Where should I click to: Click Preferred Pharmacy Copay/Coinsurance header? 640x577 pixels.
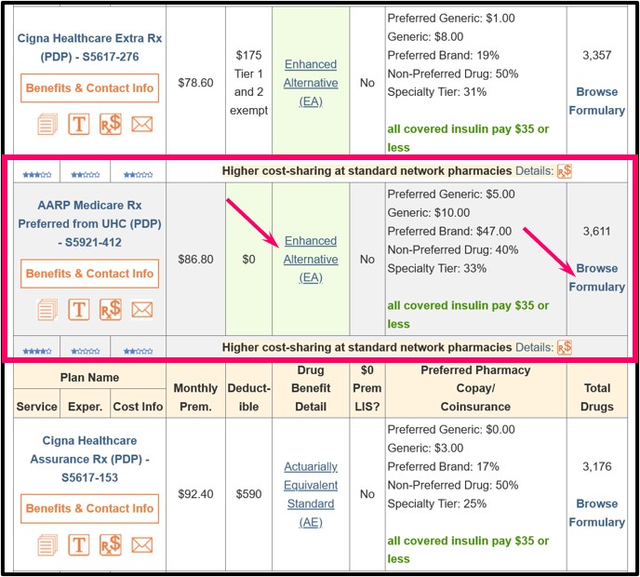pyautogui.click(x=475, y=388)
